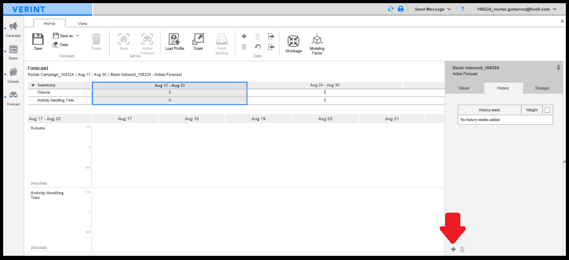
Task: Click the upload share icon in Data group
Action: click(x=258, y=36)
